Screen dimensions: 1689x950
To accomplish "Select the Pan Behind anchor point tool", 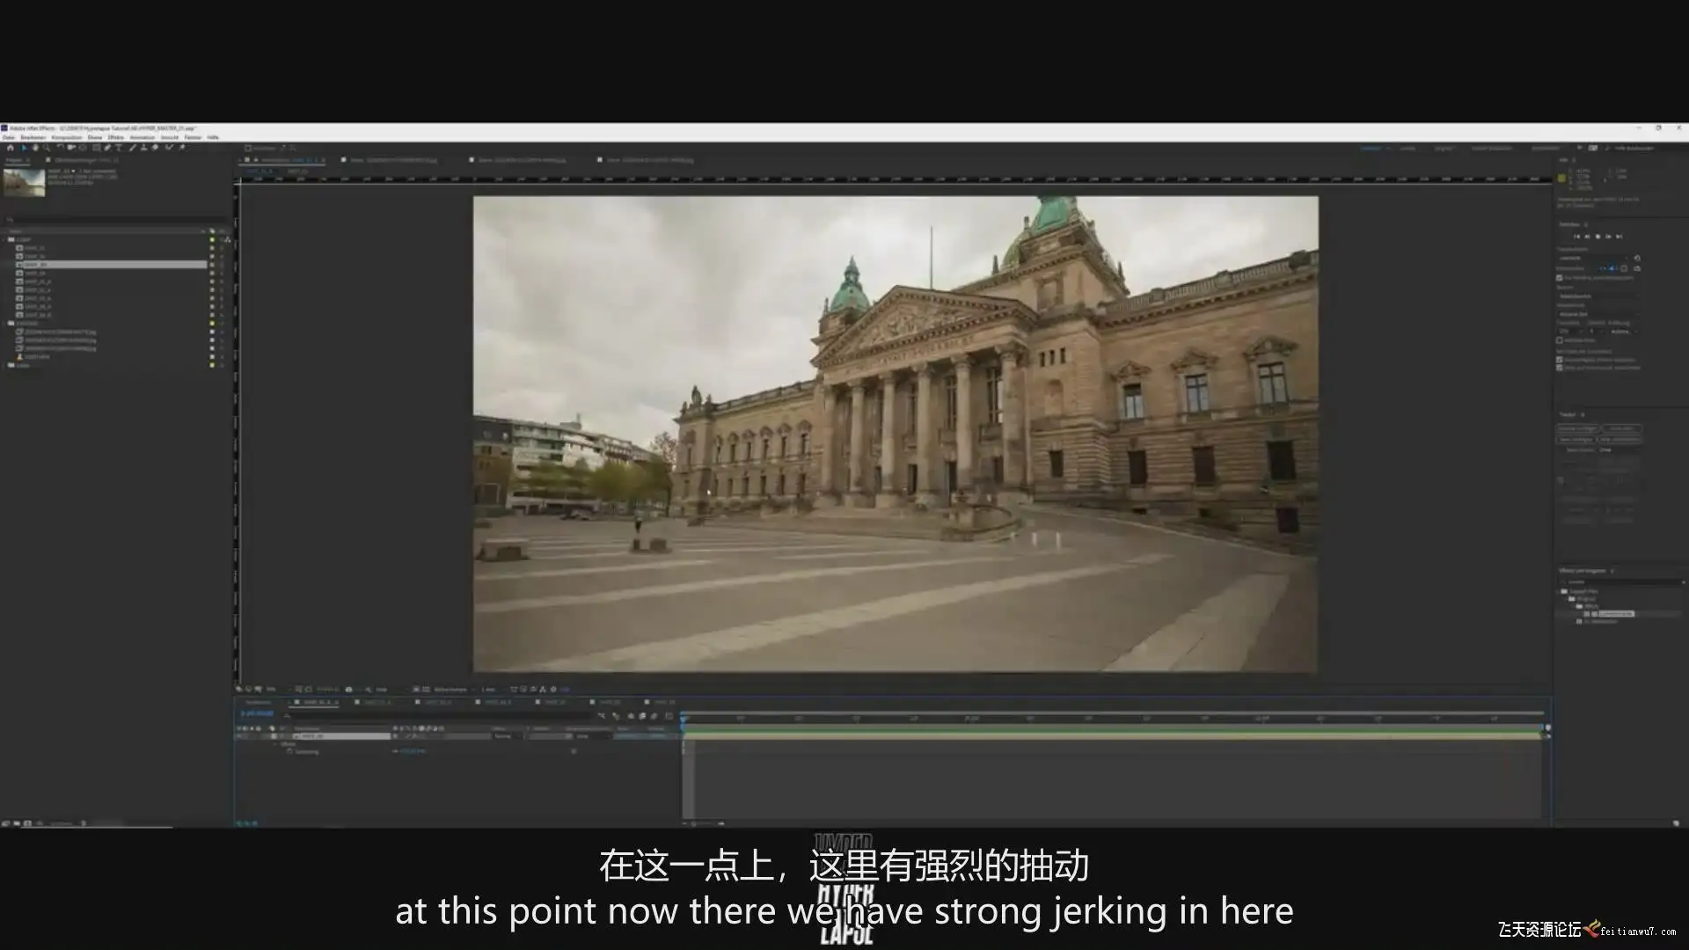I will point(83,148).
